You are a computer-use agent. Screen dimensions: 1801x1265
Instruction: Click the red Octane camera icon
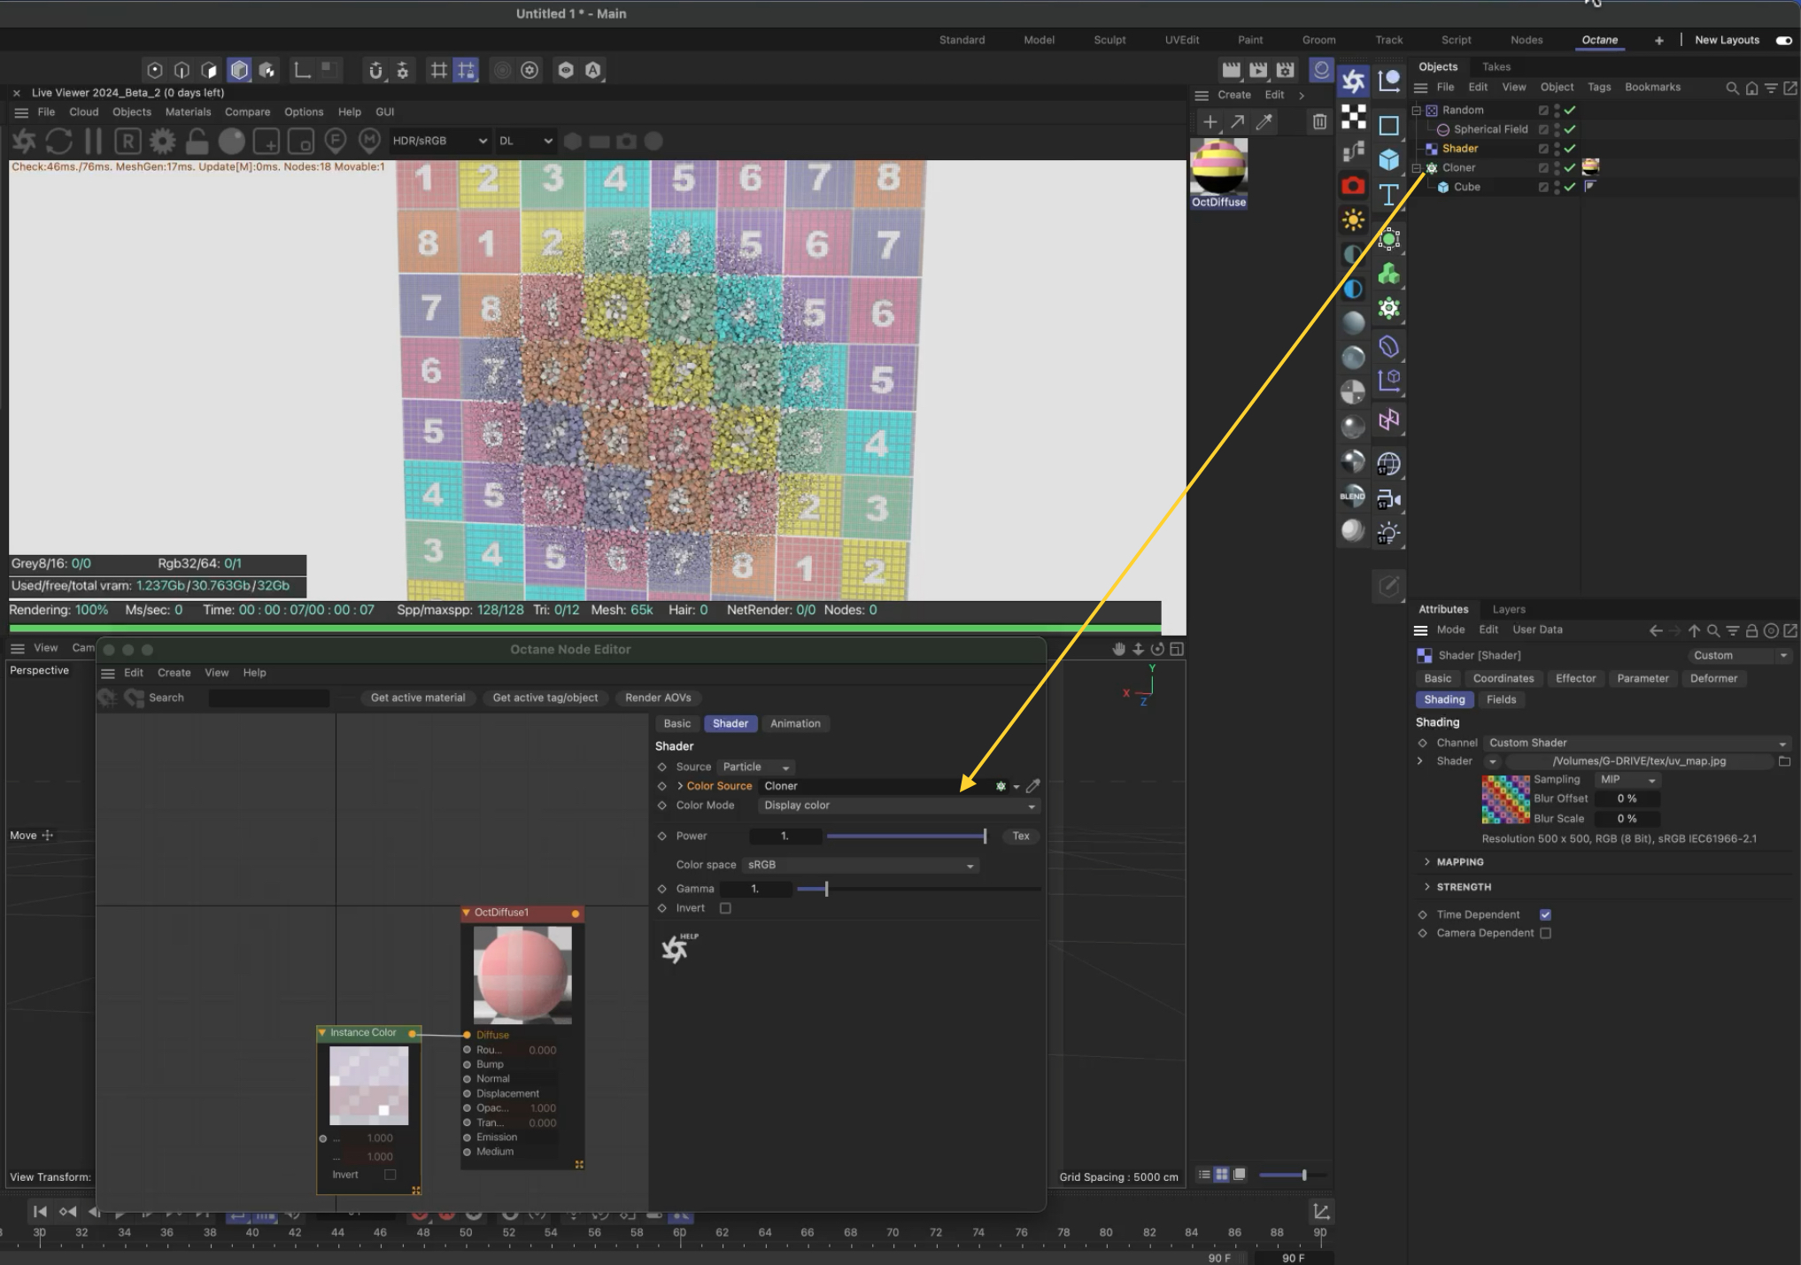(1353, 186)
